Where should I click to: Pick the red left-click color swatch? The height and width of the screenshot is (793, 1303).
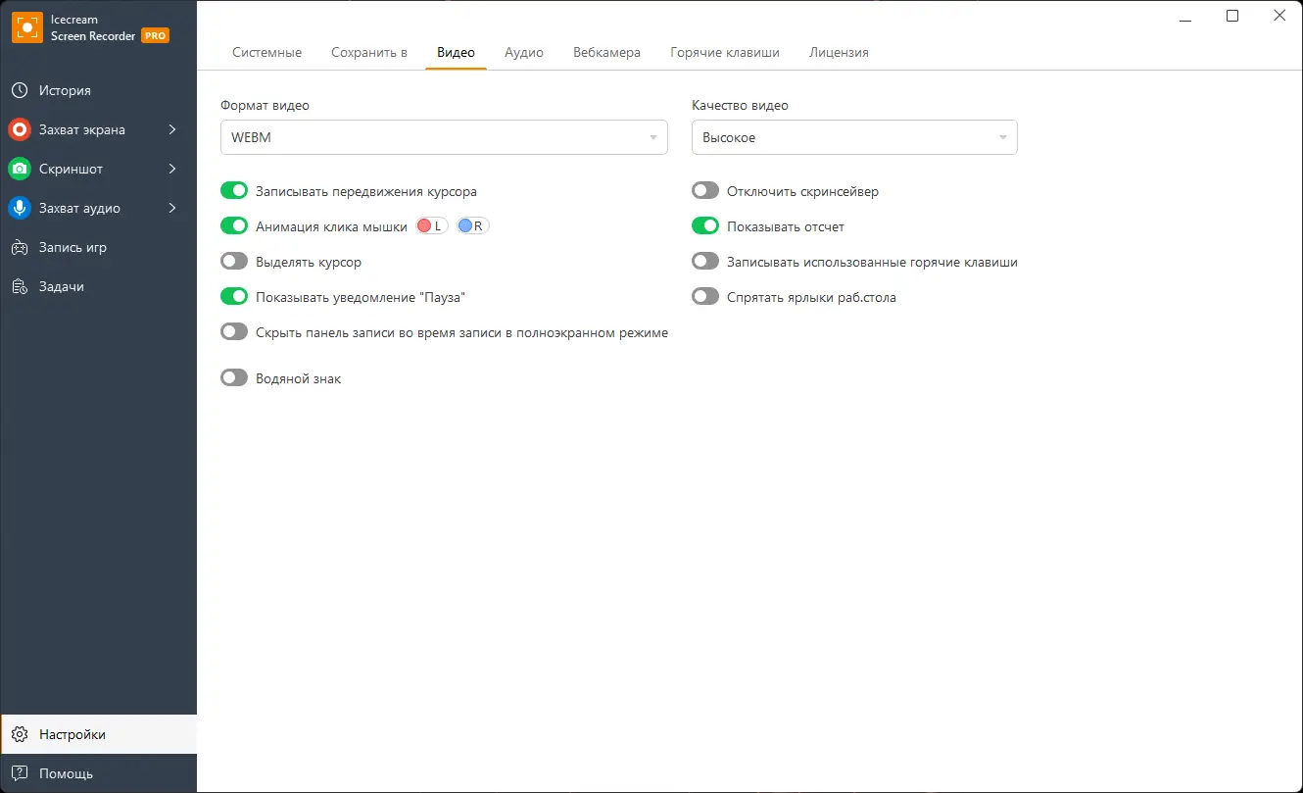coord(425,226)
